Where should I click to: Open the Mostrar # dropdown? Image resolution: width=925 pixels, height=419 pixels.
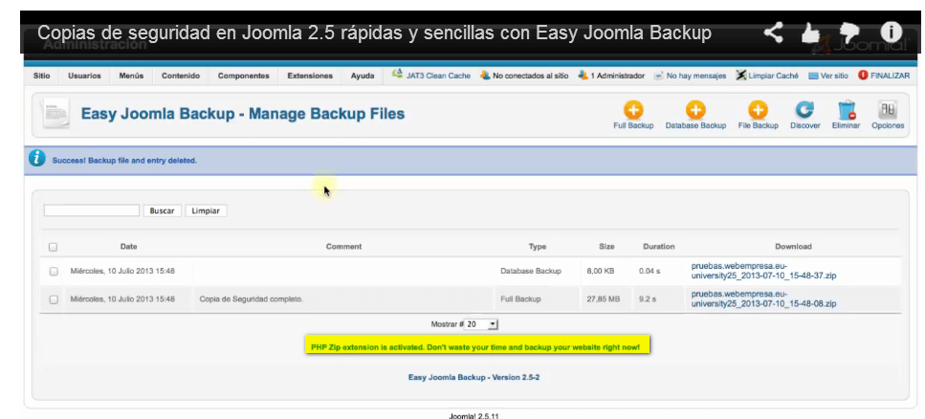coord(481,324)
